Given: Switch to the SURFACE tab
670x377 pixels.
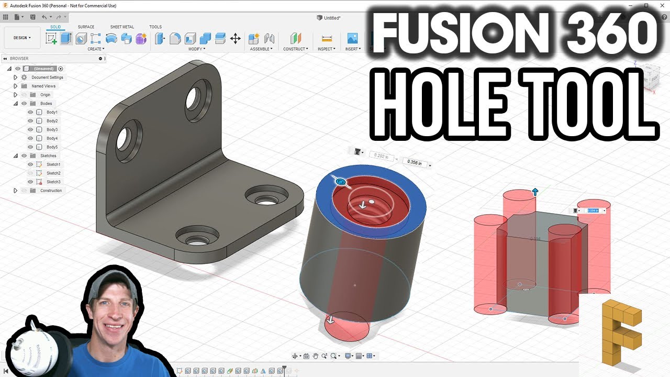Looking at the screenshot, I should coord(86,27).
